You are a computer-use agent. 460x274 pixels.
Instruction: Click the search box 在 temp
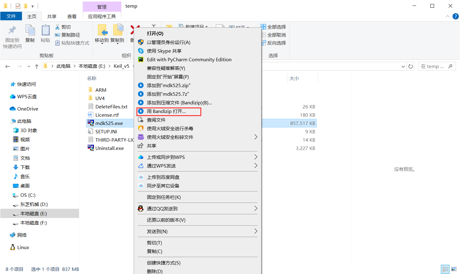[437, 66]
